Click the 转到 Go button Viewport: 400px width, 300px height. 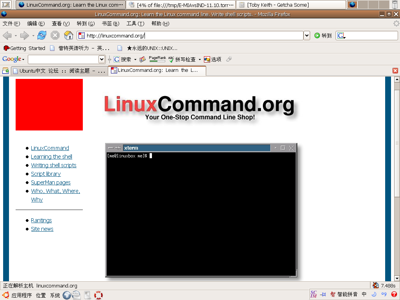[x=323, y=36]
